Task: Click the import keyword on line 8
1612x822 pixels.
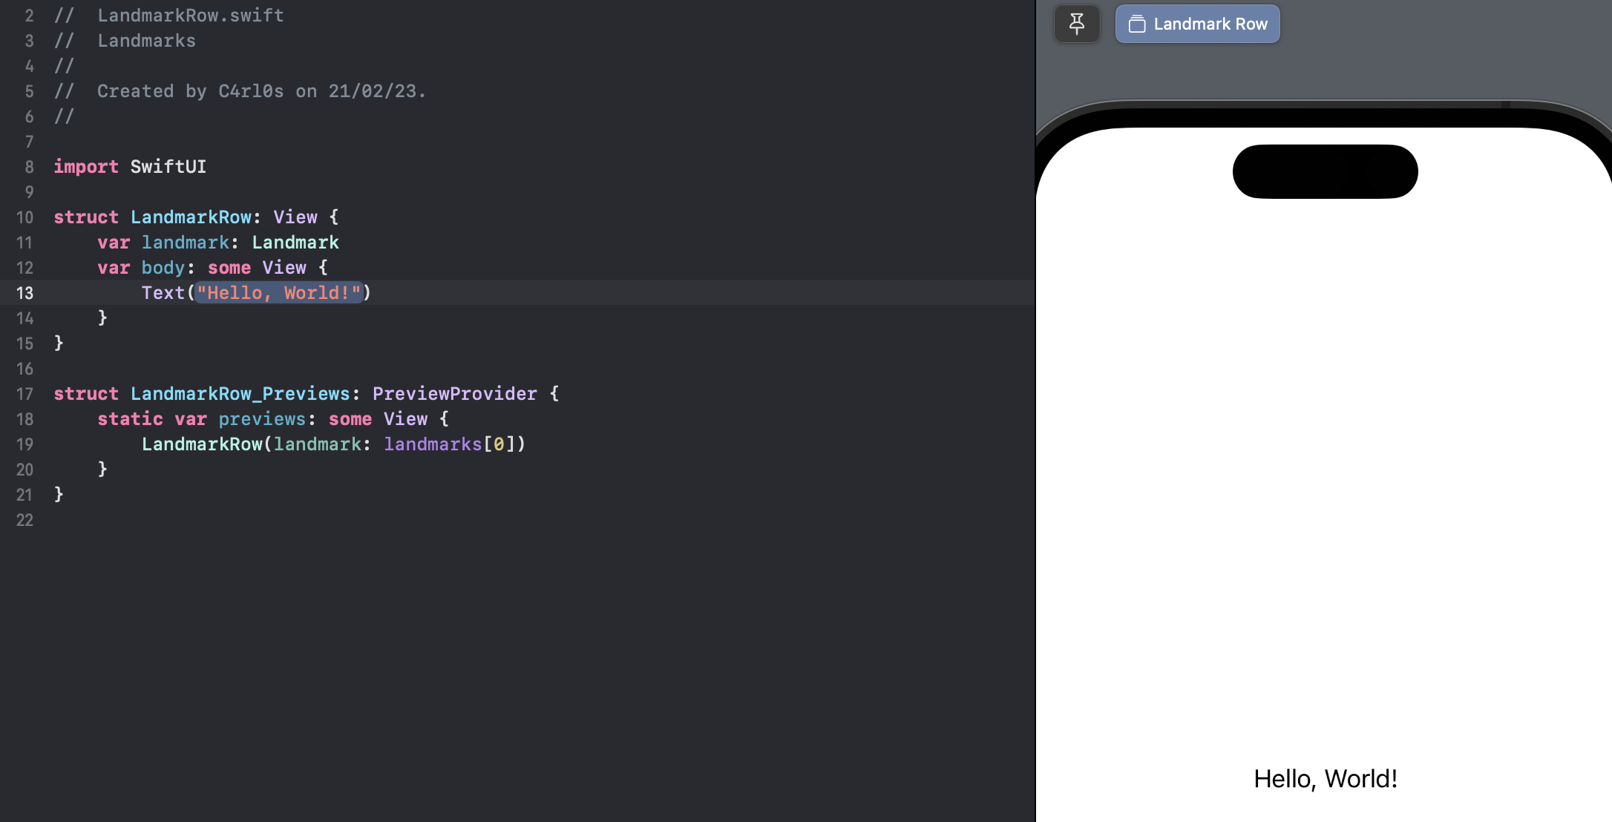Action: click(85, 167)
